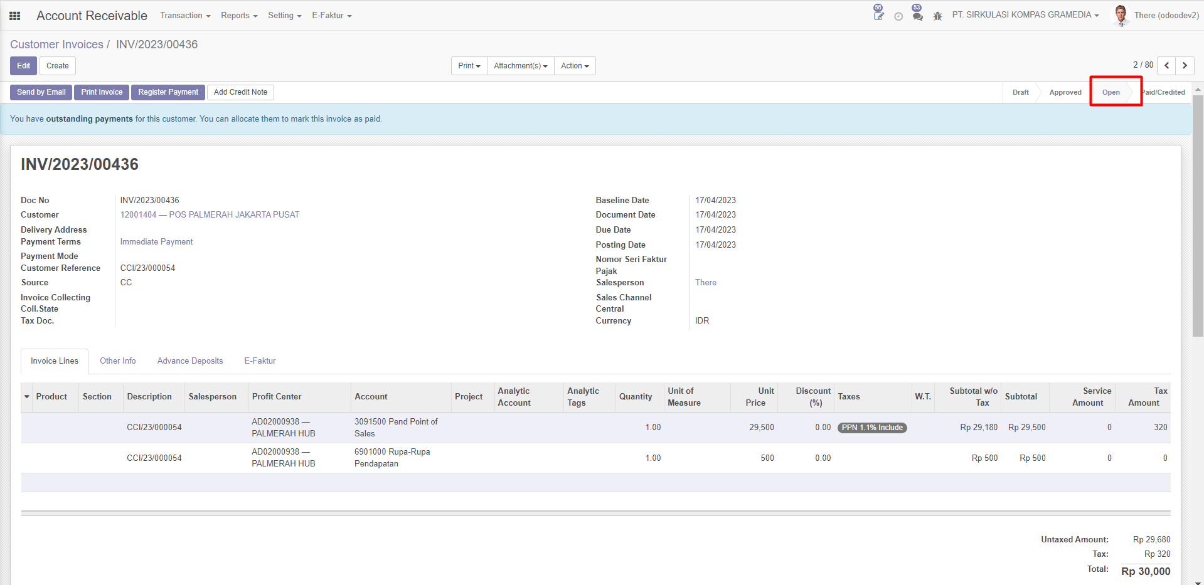1204x585 pixels.
Task: Click Add Credit Note button
Action: coord(240,92)
